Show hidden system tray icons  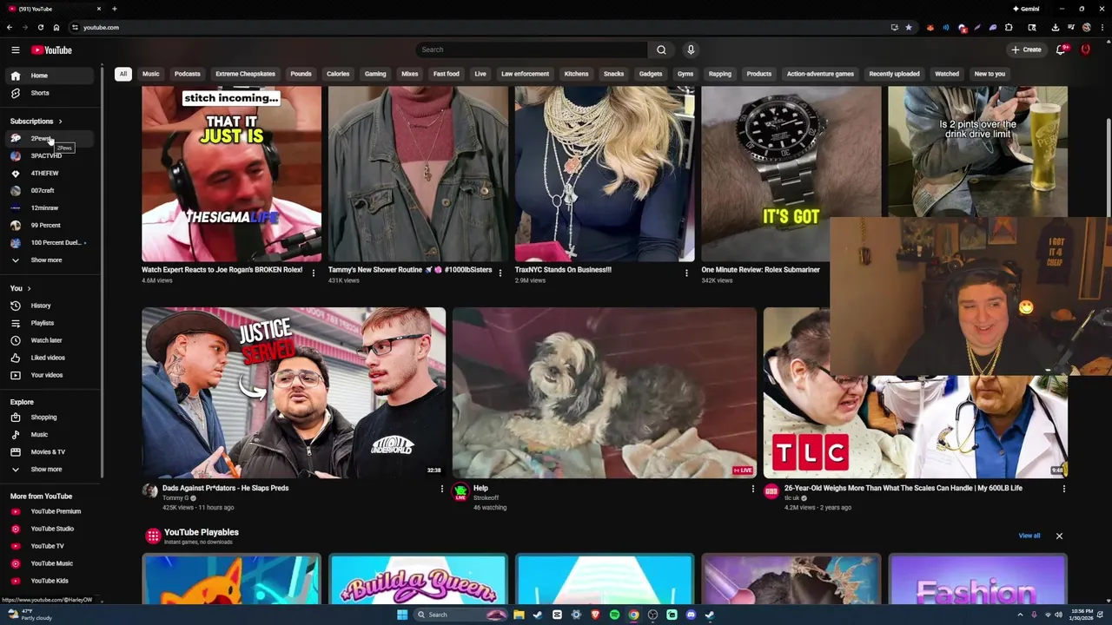[1021, 615]
